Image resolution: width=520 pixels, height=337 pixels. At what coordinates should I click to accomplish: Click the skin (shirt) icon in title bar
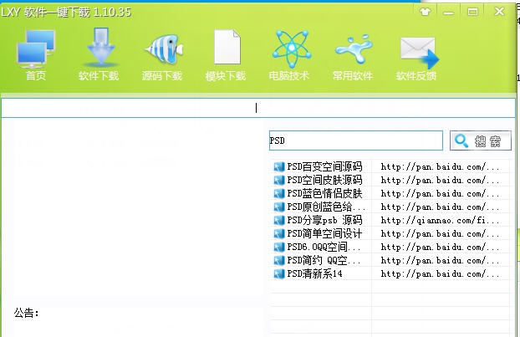(x=425, y=12)
